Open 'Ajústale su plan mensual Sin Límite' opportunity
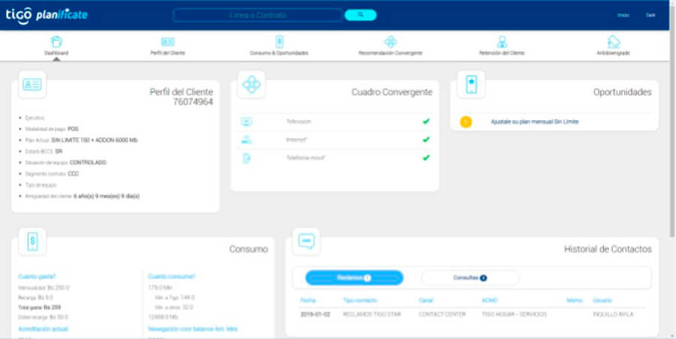 (x=534, y=121)
